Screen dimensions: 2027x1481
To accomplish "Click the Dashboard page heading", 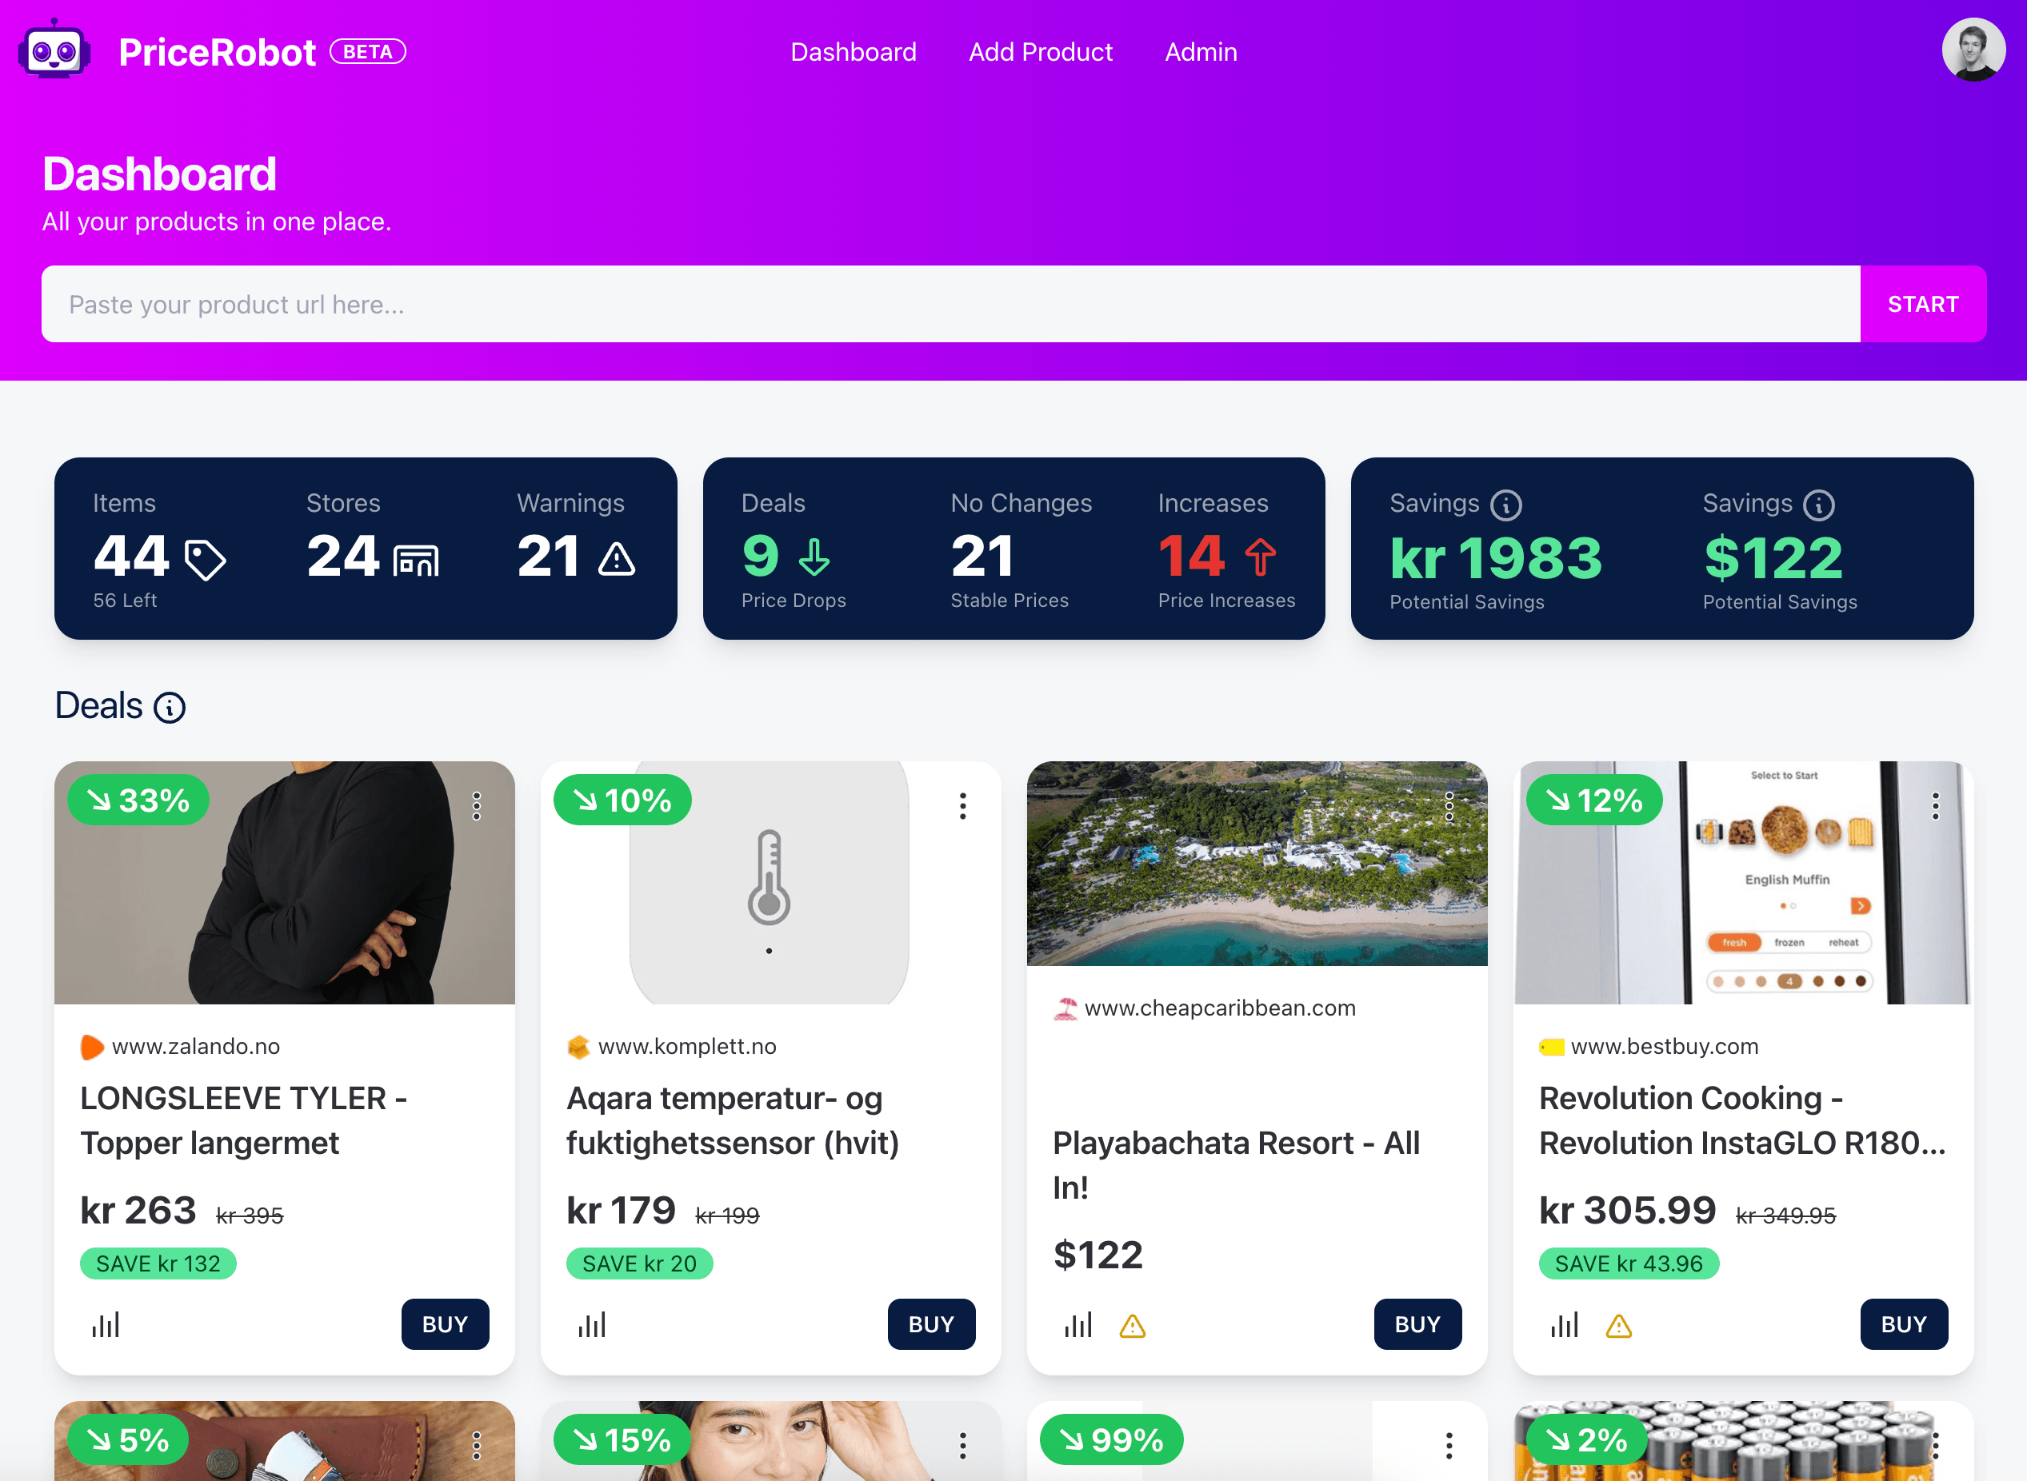I will tap(159, 174).
